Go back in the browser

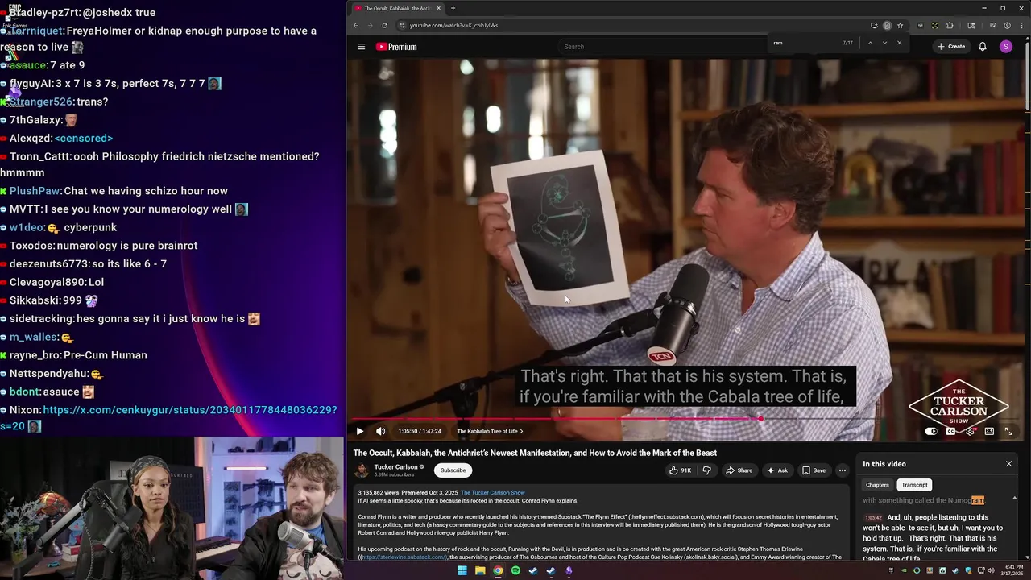(x=355, y=25)
